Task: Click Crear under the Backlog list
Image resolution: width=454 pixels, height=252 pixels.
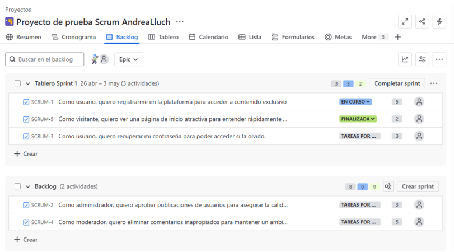Action: tap(26, 240)
